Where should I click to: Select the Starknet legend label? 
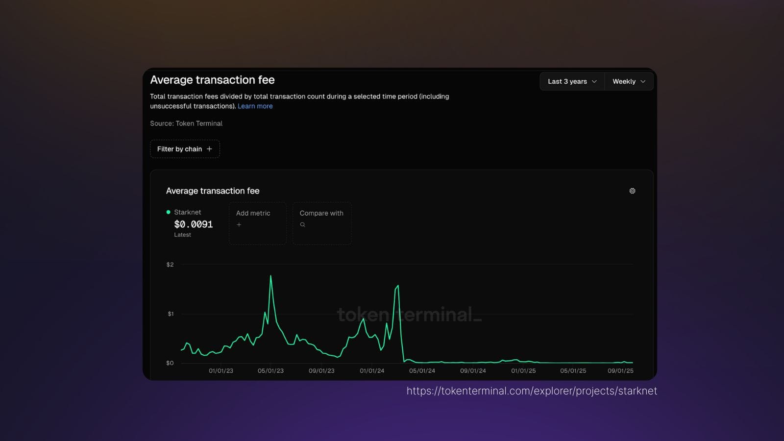[x=188, y=212]
